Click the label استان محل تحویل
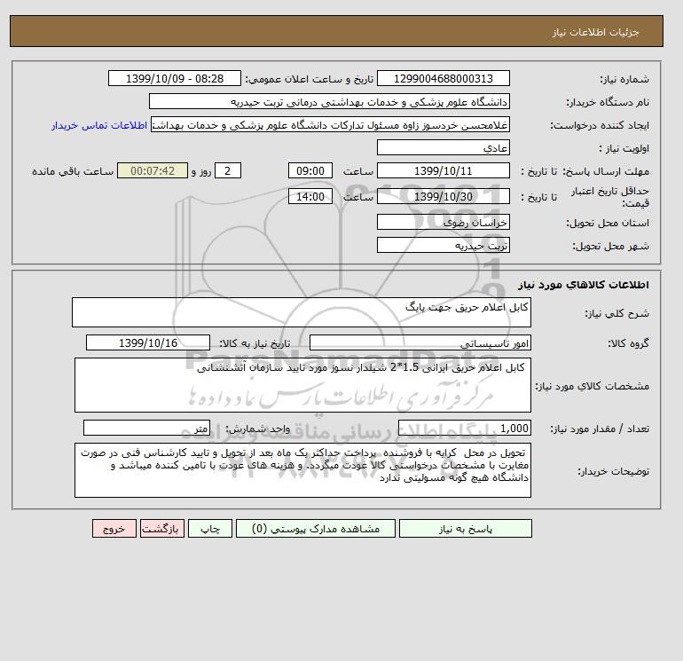683x661 pixels. click(608, 223)
